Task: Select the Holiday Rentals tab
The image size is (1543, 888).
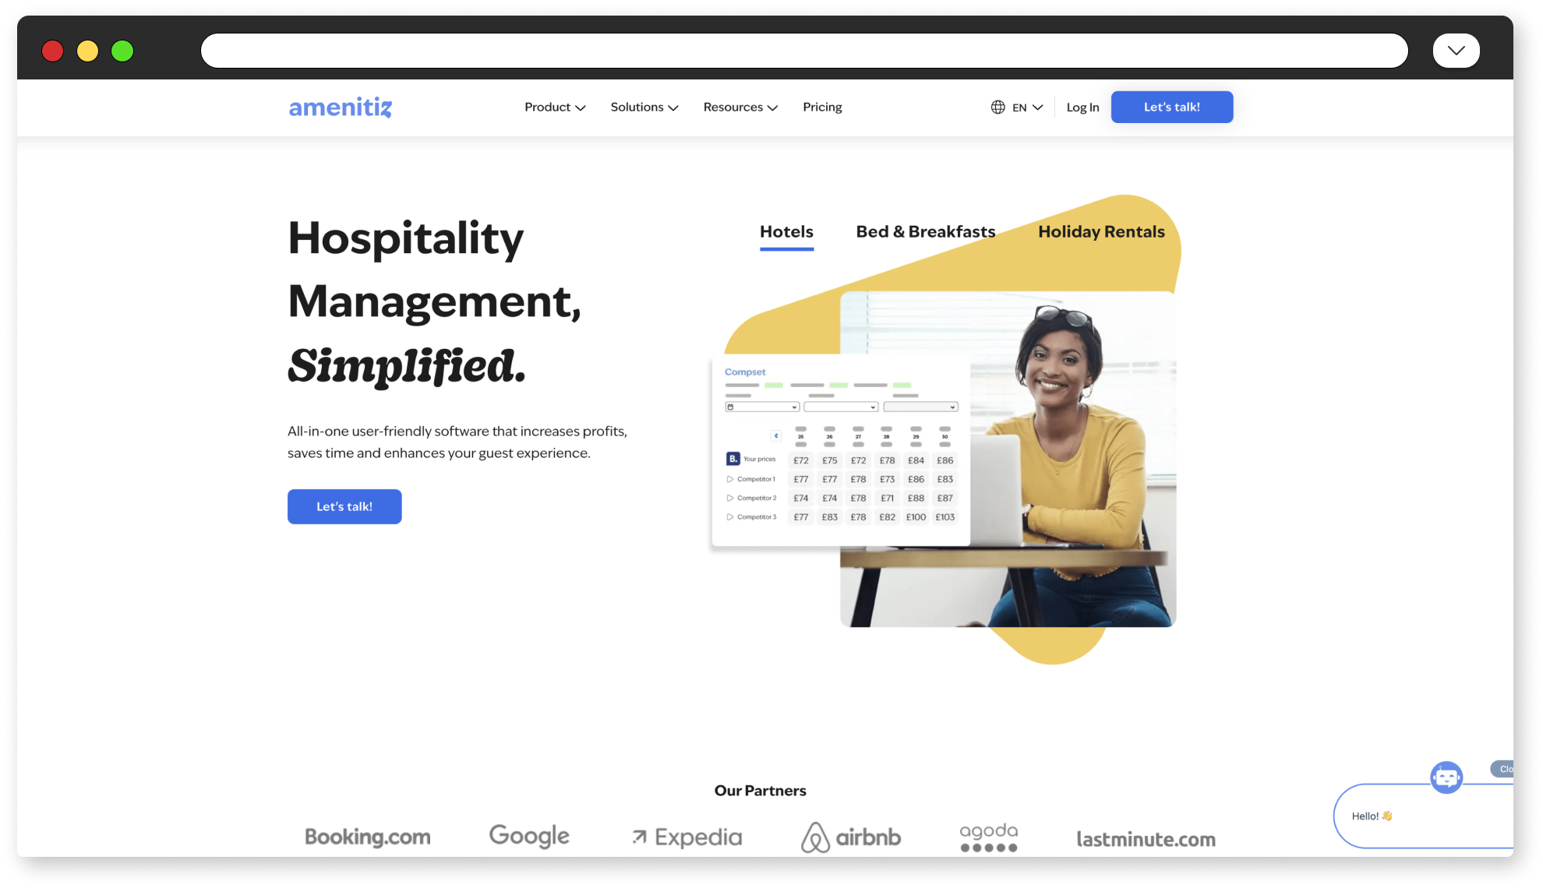Action: point(1101,231)
